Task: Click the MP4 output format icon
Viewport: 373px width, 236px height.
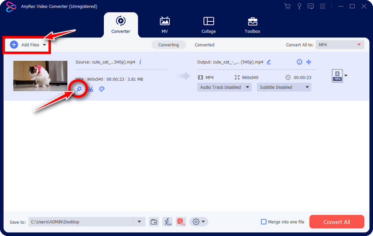Action: click(x=338, y=76)
